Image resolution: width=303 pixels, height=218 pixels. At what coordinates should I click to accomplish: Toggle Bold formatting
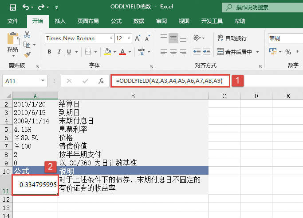49,52
